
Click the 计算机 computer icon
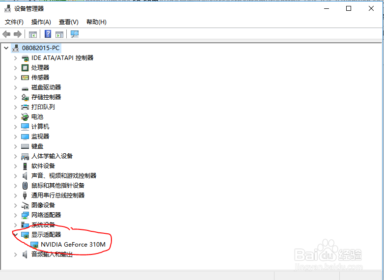(25, 127)
